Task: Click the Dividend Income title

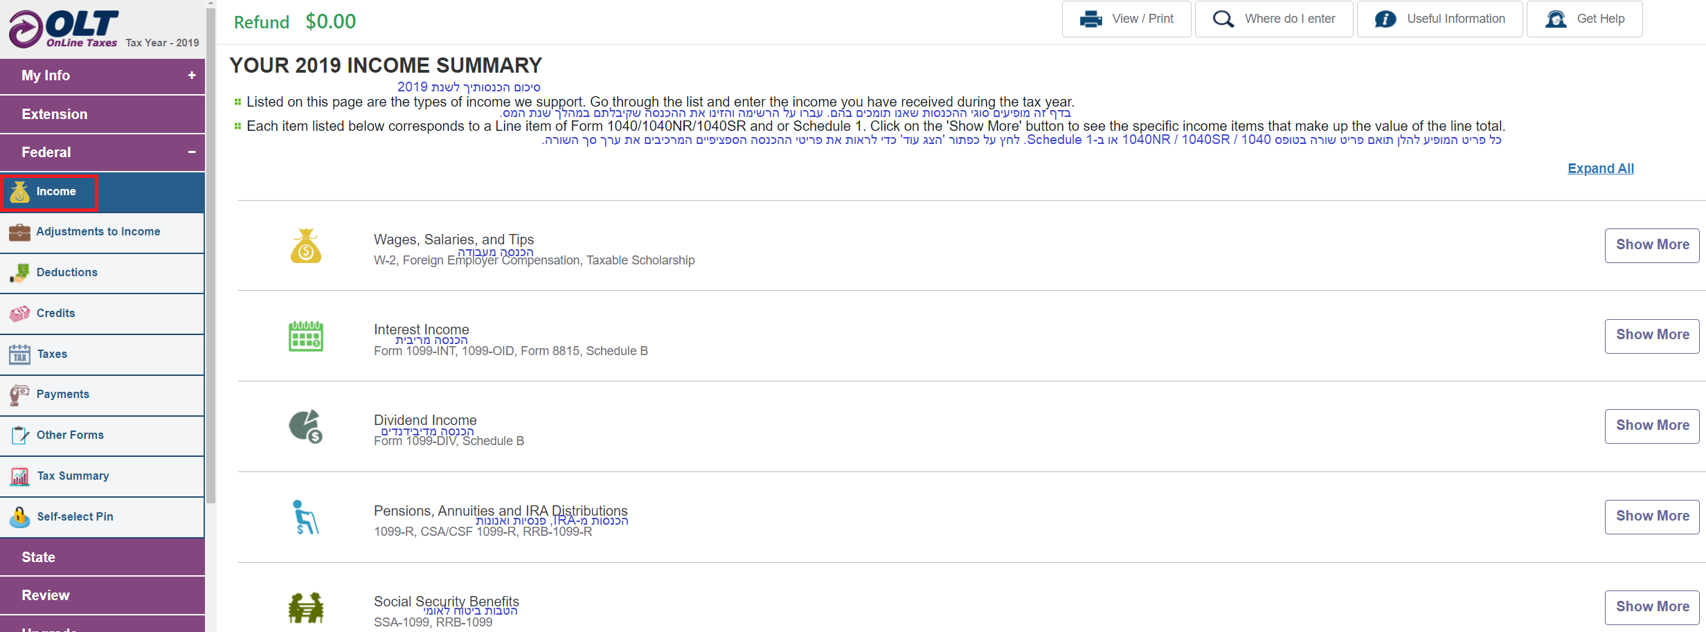Action: (x=425, y=420)
